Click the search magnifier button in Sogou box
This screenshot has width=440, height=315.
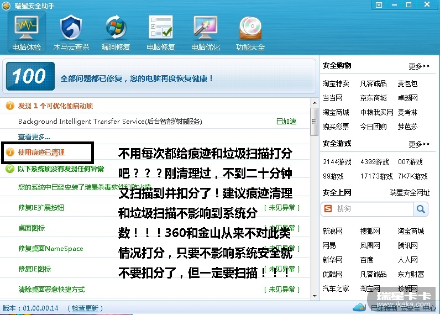[x=421, y=209]
